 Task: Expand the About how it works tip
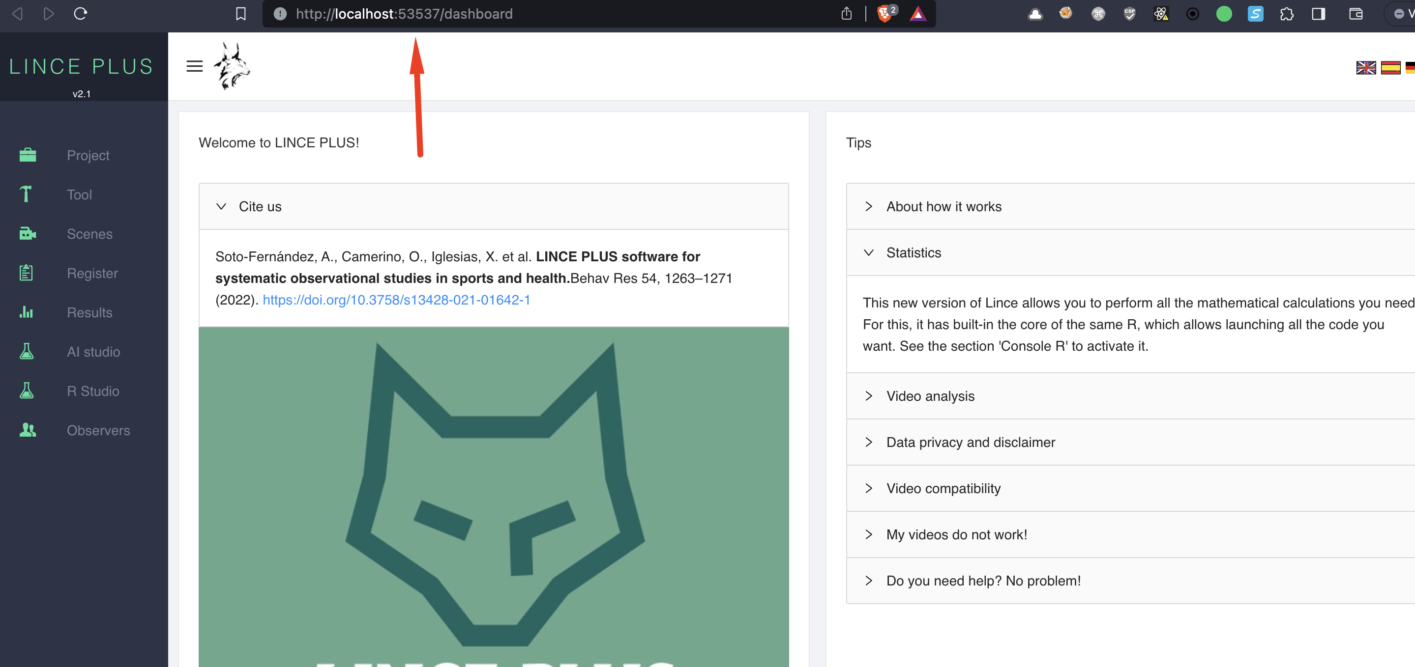coord(1131,206)
